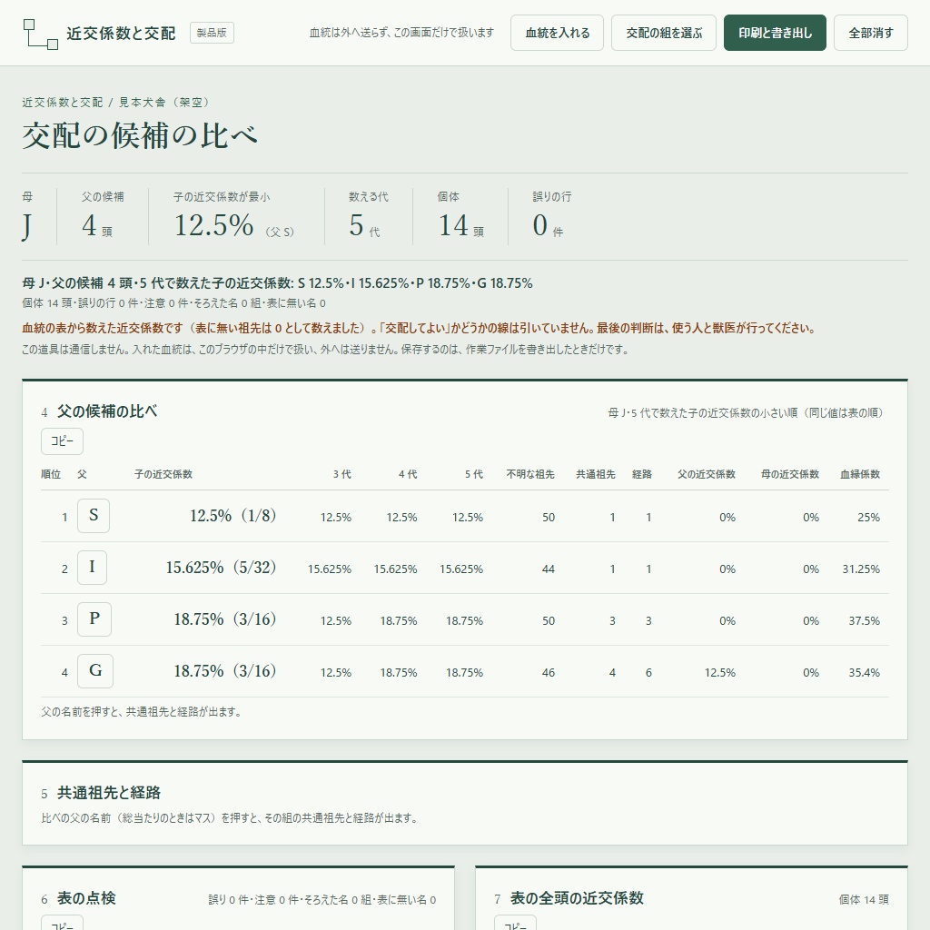This screenshot has width=930, height=930.
Task: Click the 血縁係数 column header
Action: [x=860, y=474]
